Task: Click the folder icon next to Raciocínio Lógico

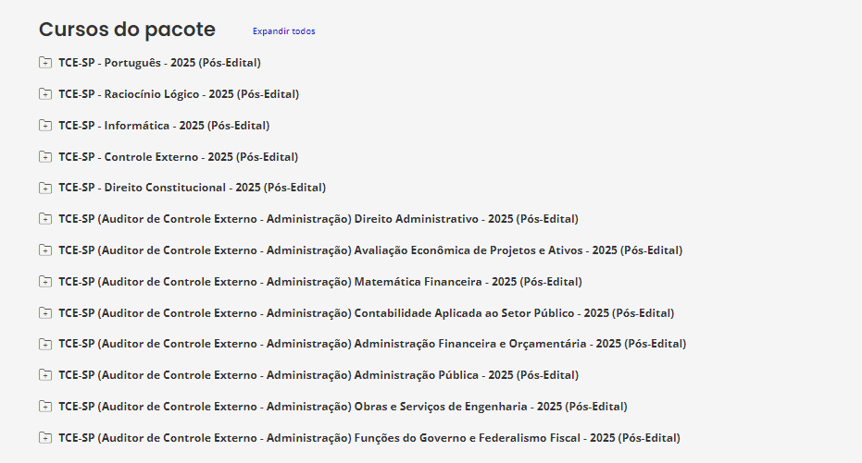Action: [x=45, y=94]
